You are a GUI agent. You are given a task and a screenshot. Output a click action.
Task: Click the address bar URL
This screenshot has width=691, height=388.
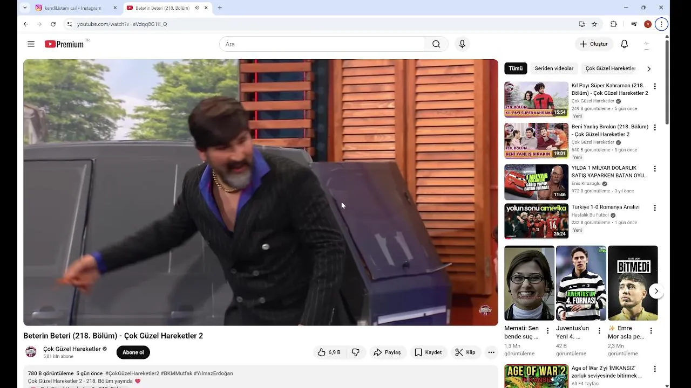click(122, 24)
